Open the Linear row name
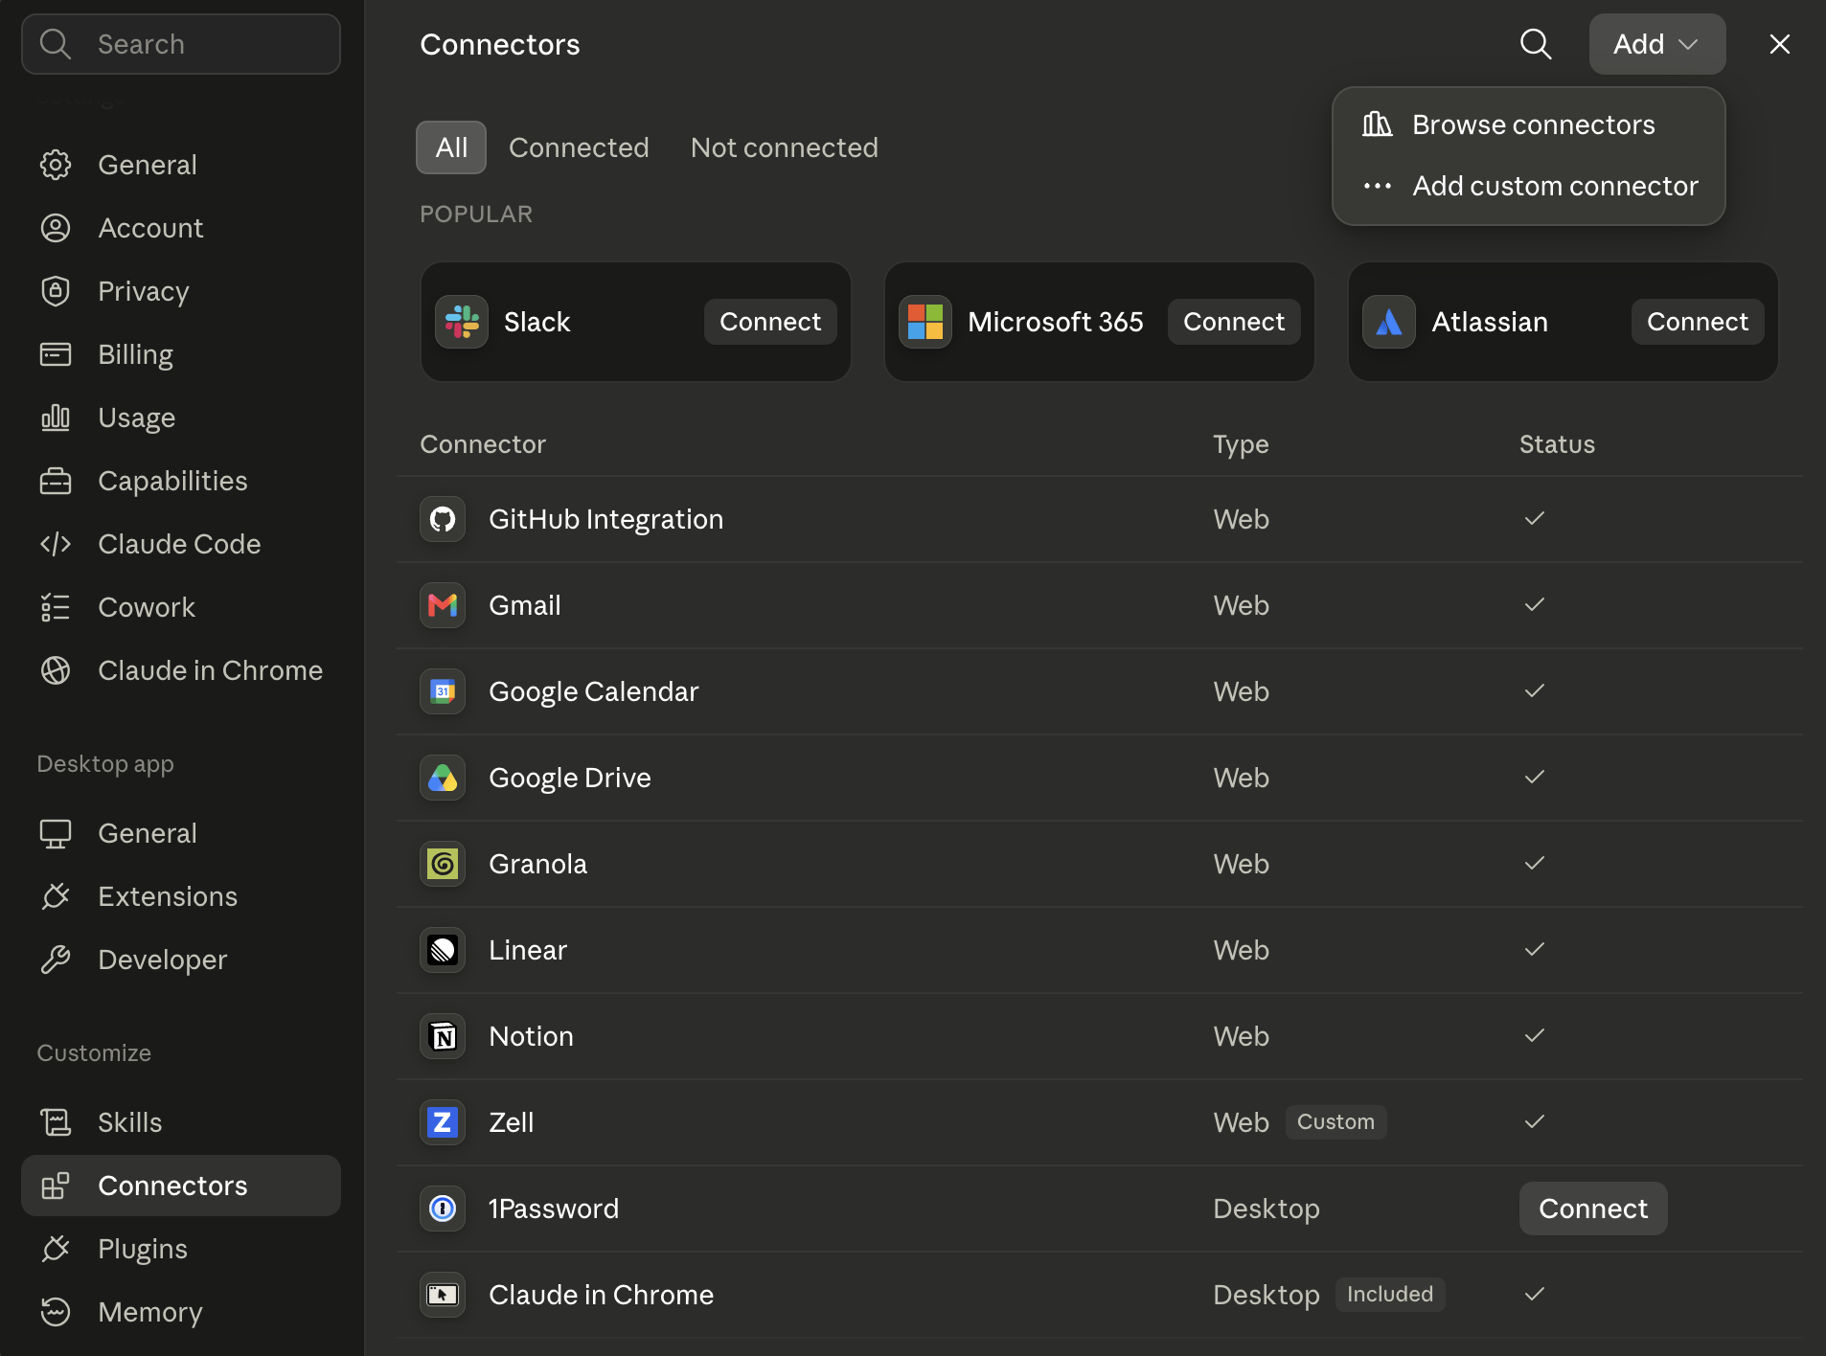The width and height of the screenshot is (1826, 1356). pos(528,950)
